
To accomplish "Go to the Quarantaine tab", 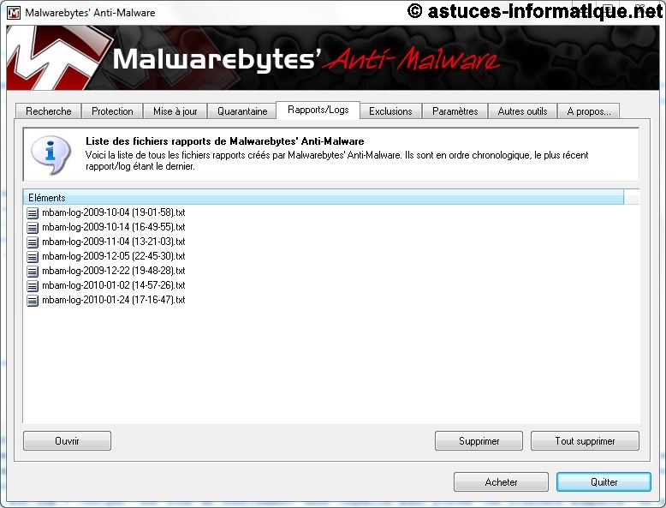I will (242, 111).
